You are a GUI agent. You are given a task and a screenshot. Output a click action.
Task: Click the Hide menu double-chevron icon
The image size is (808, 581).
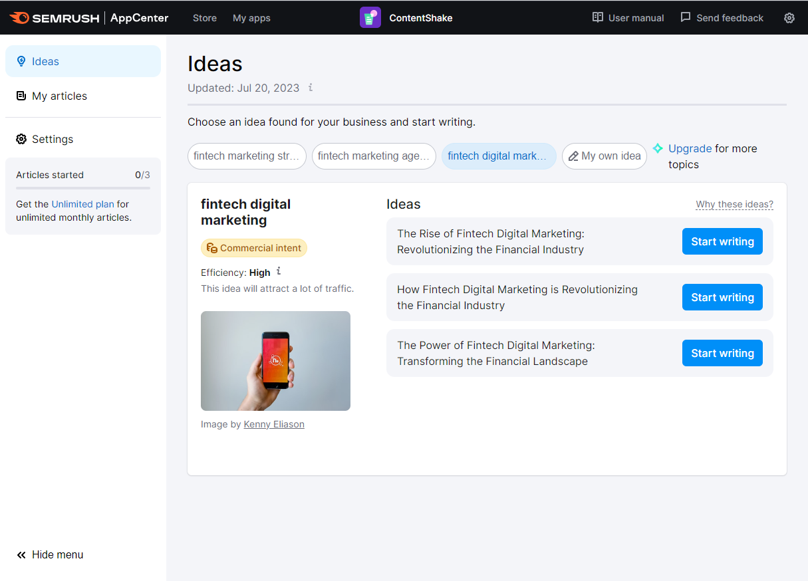pos(21,554)
